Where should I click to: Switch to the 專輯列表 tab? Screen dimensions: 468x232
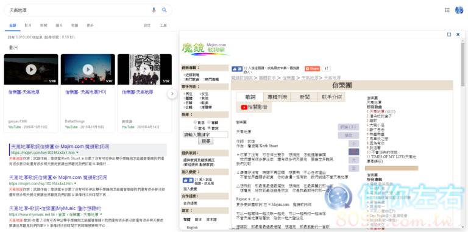point(277,97)
